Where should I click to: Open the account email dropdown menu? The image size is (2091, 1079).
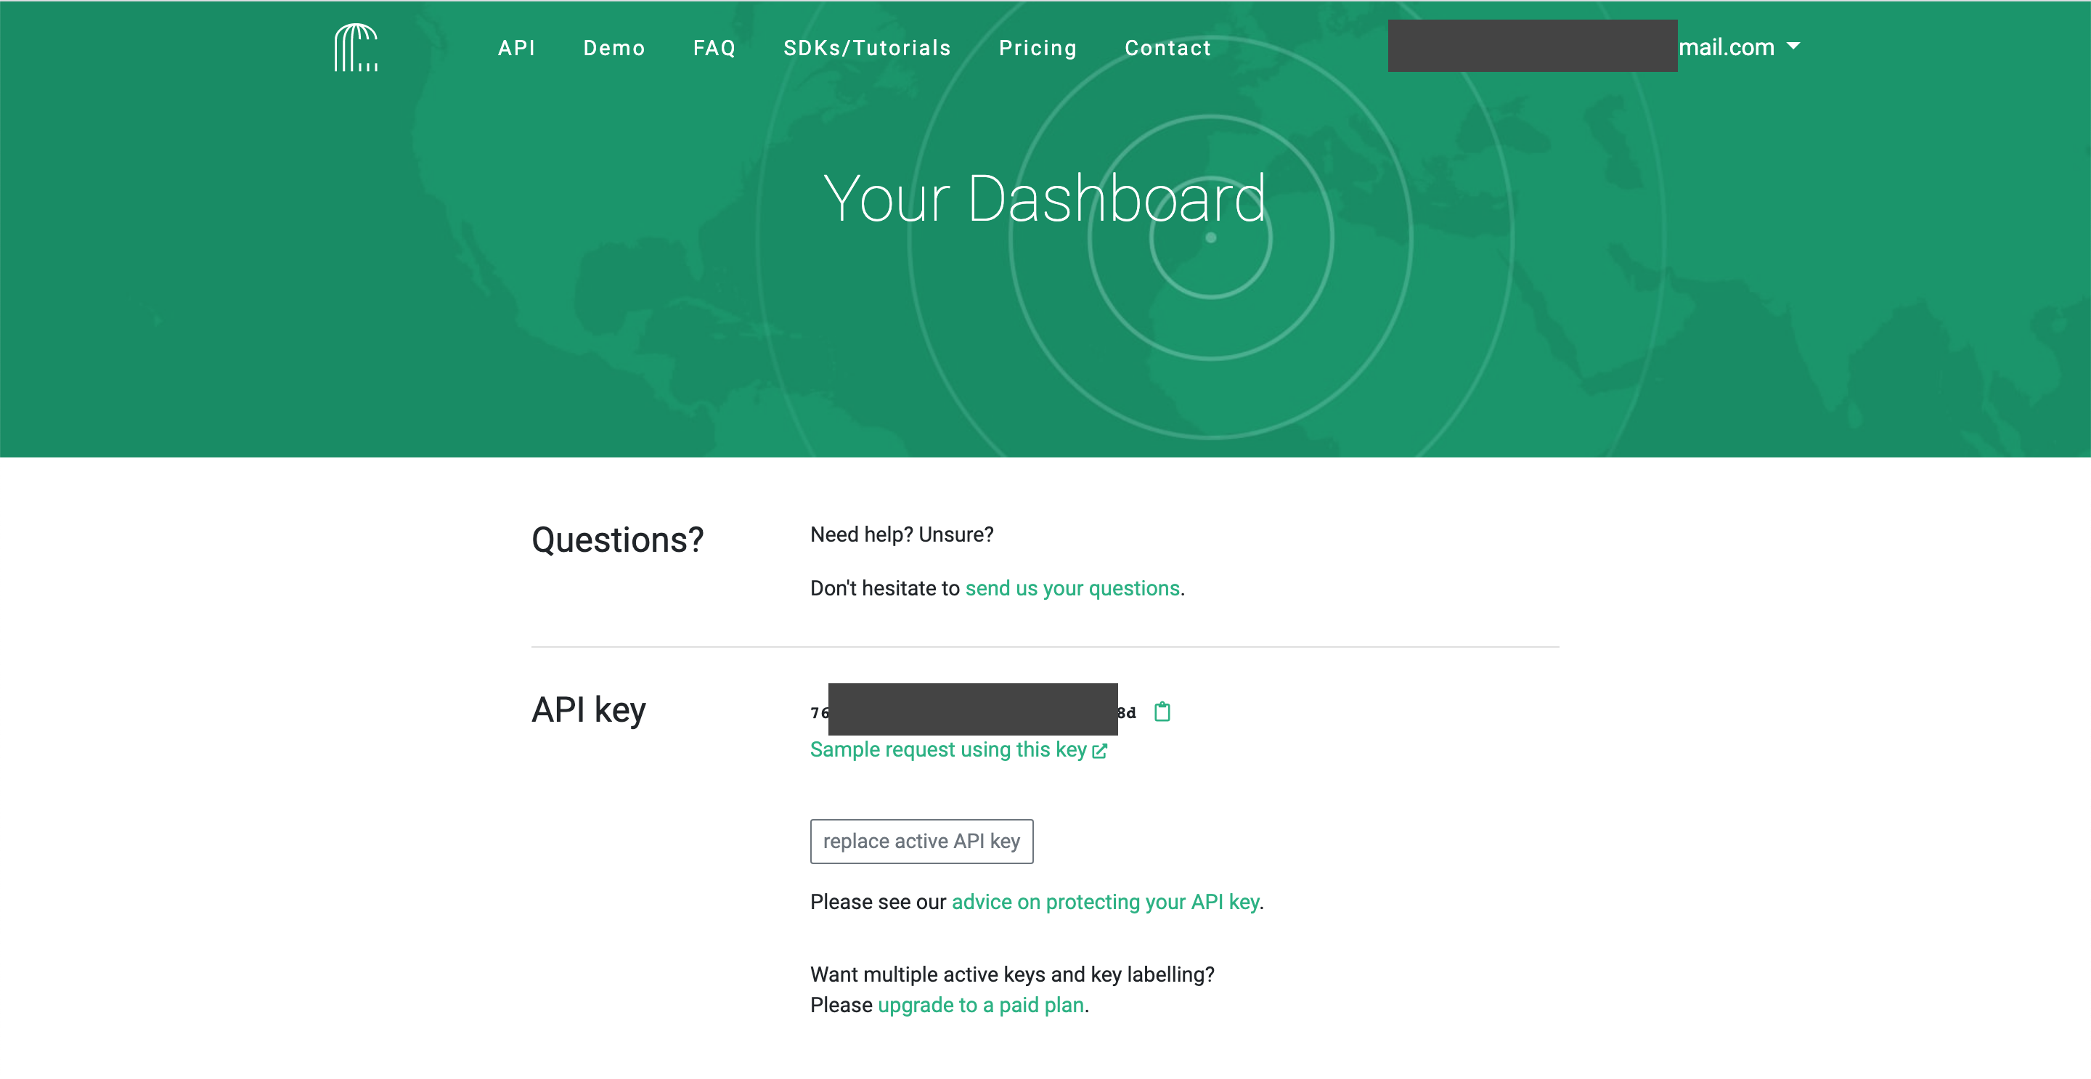tap(1725, 47)
